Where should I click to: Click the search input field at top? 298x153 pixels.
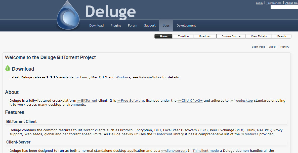coord(284,7)
